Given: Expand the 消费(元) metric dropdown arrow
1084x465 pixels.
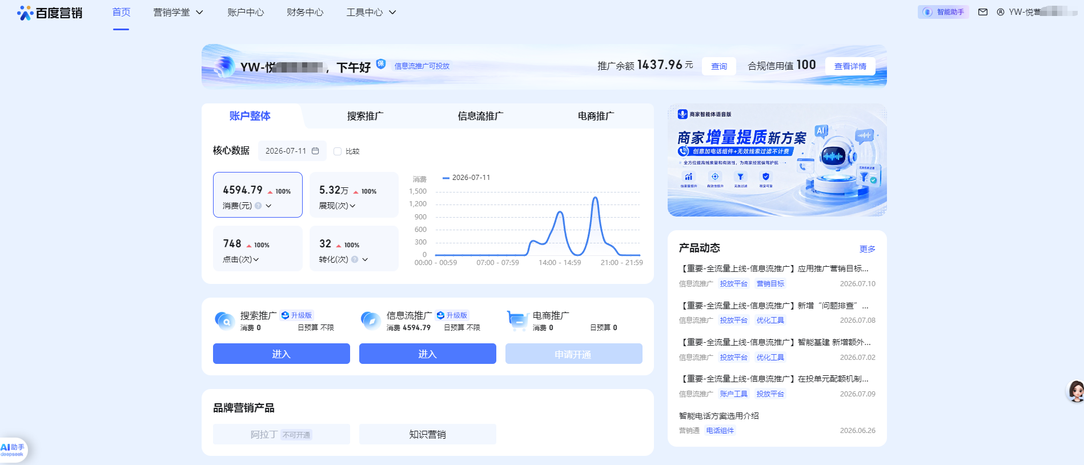Looking at the screenshot, I should (x=268, y=206).
